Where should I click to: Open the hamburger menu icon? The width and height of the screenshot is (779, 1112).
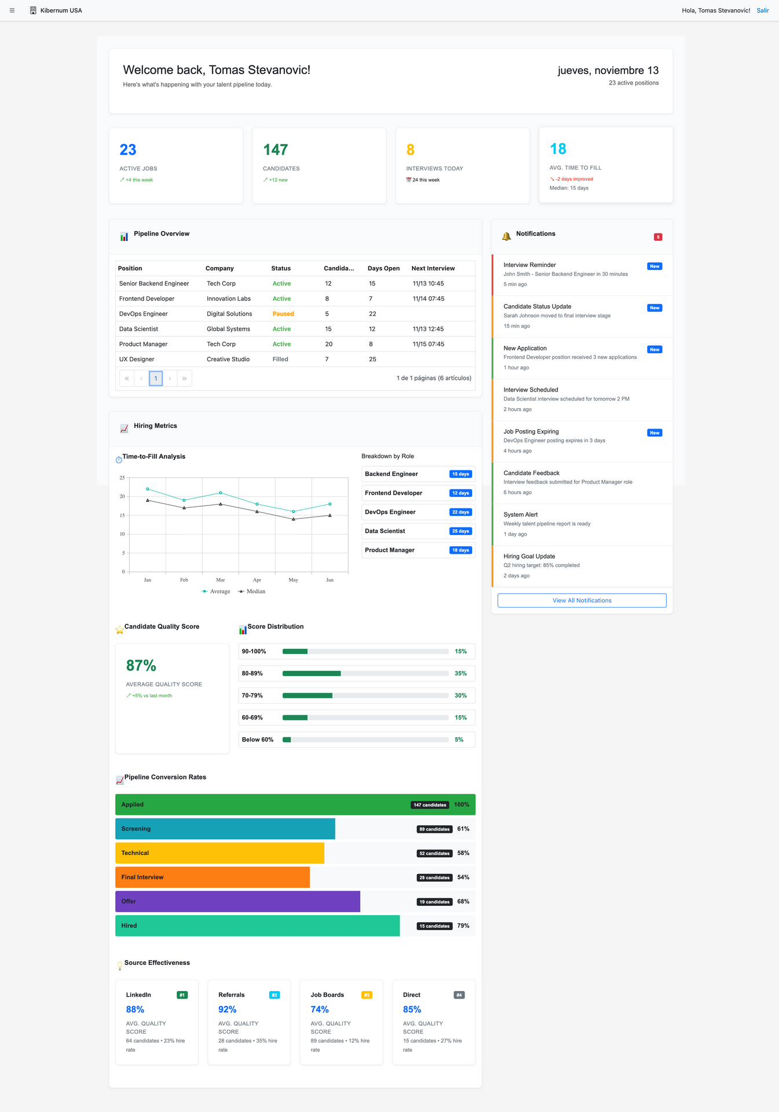12,10
